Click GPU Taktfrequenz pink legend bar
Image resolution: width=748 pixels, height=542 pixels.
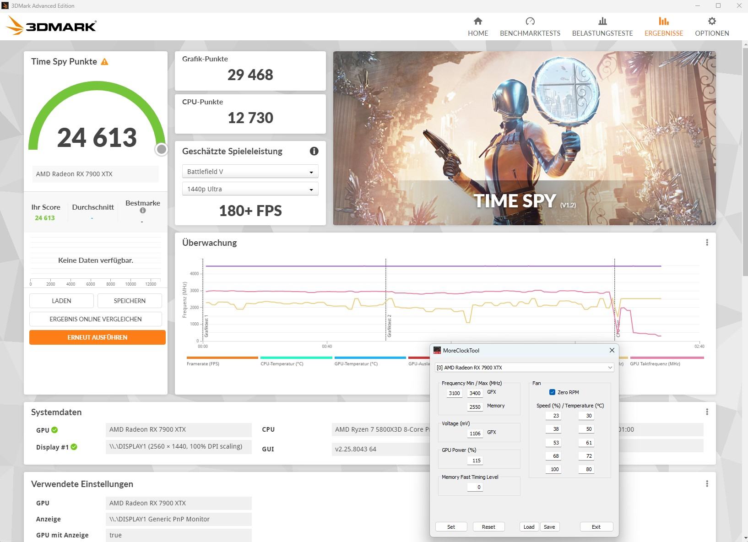point(667,358)
